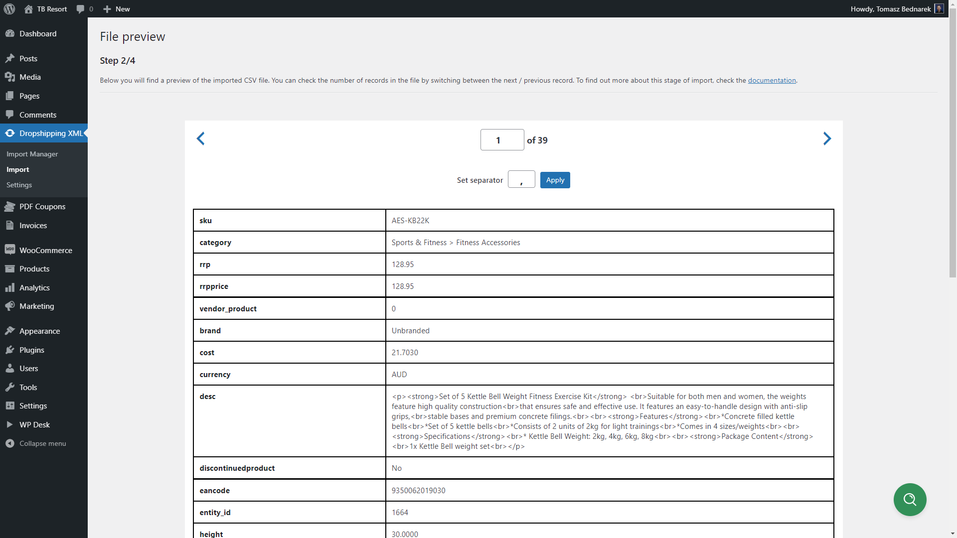Click the documentation hyperlink
Viewport: 957px width, 538px height.
[772, 80]
